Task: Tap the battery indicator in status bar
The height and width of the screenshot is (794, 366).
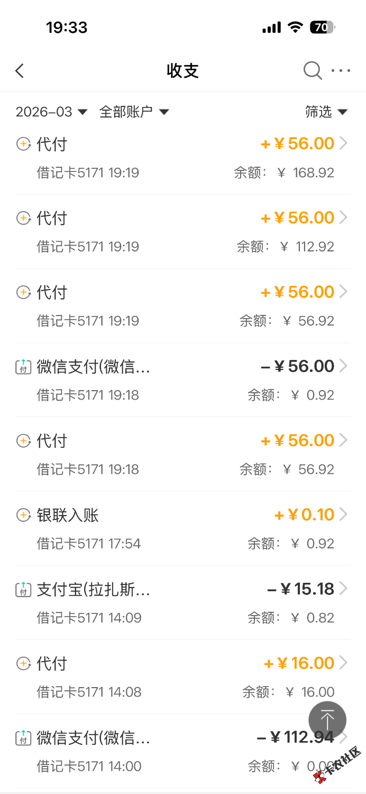Action: (x=323, y=27)
